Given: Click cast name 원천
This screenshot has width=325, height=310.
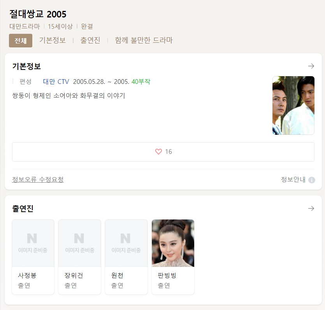Looking at the screenshot, I should coord(117,275).
